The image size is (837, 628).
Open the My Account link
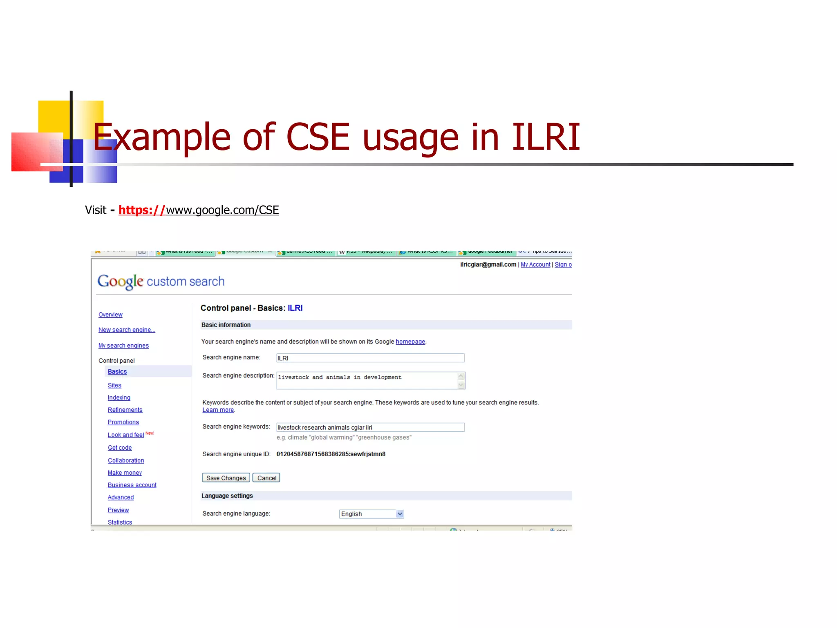click(x=535, y=265)
